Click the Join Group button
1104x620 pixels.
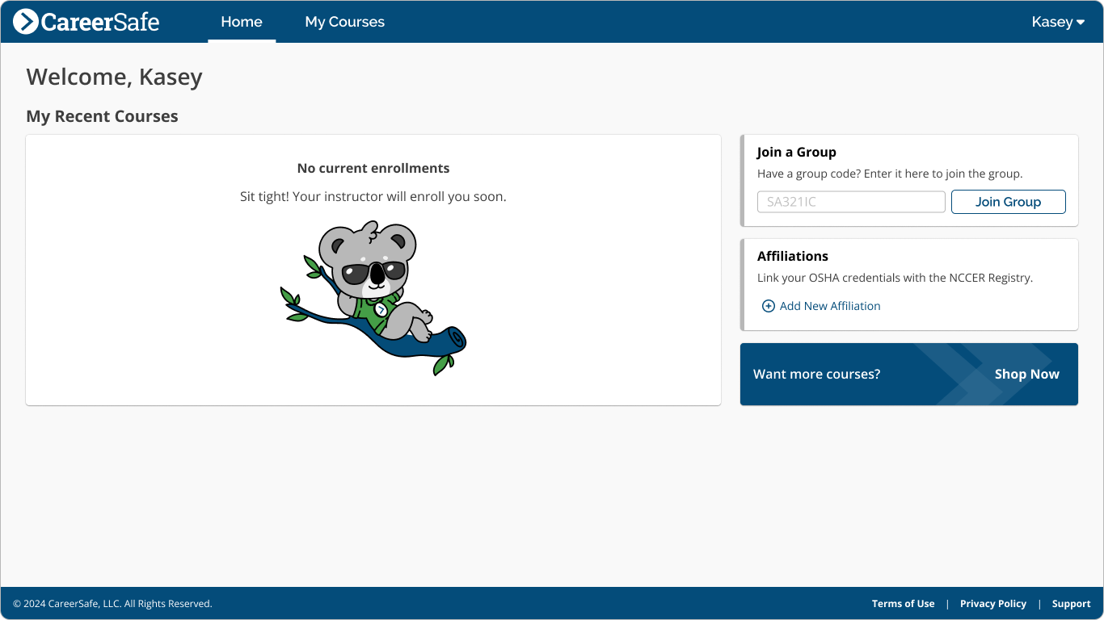1008,202
